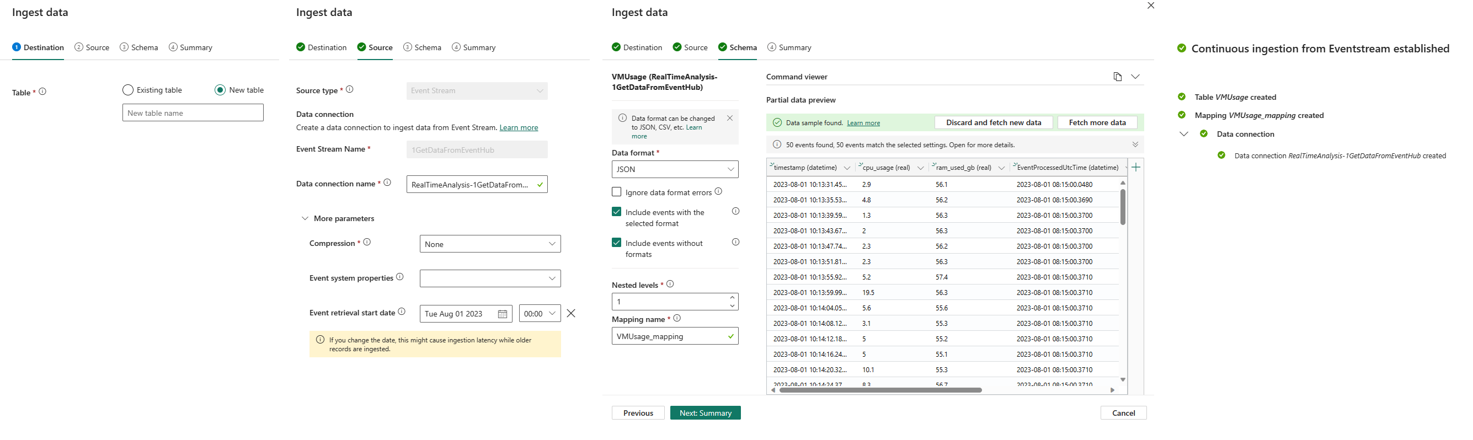Click info icon next to Compression label
The height and width of the screenshot is (440, 1473).
point(367,242)
